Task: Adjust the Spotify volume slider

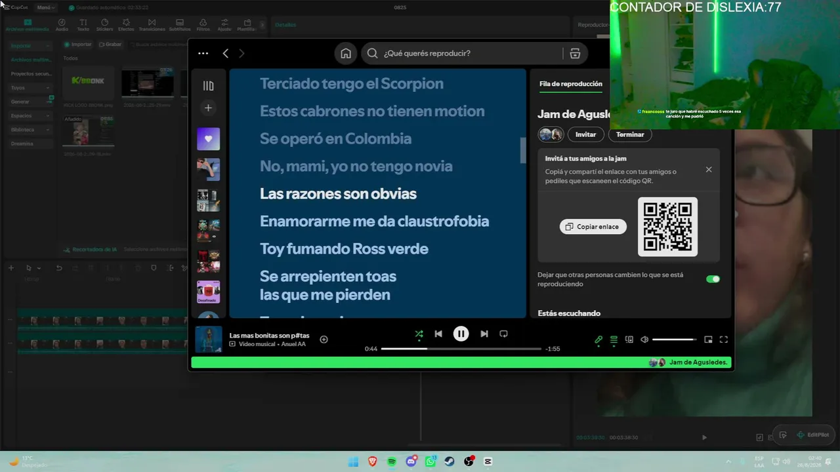Action: point(675,340)
